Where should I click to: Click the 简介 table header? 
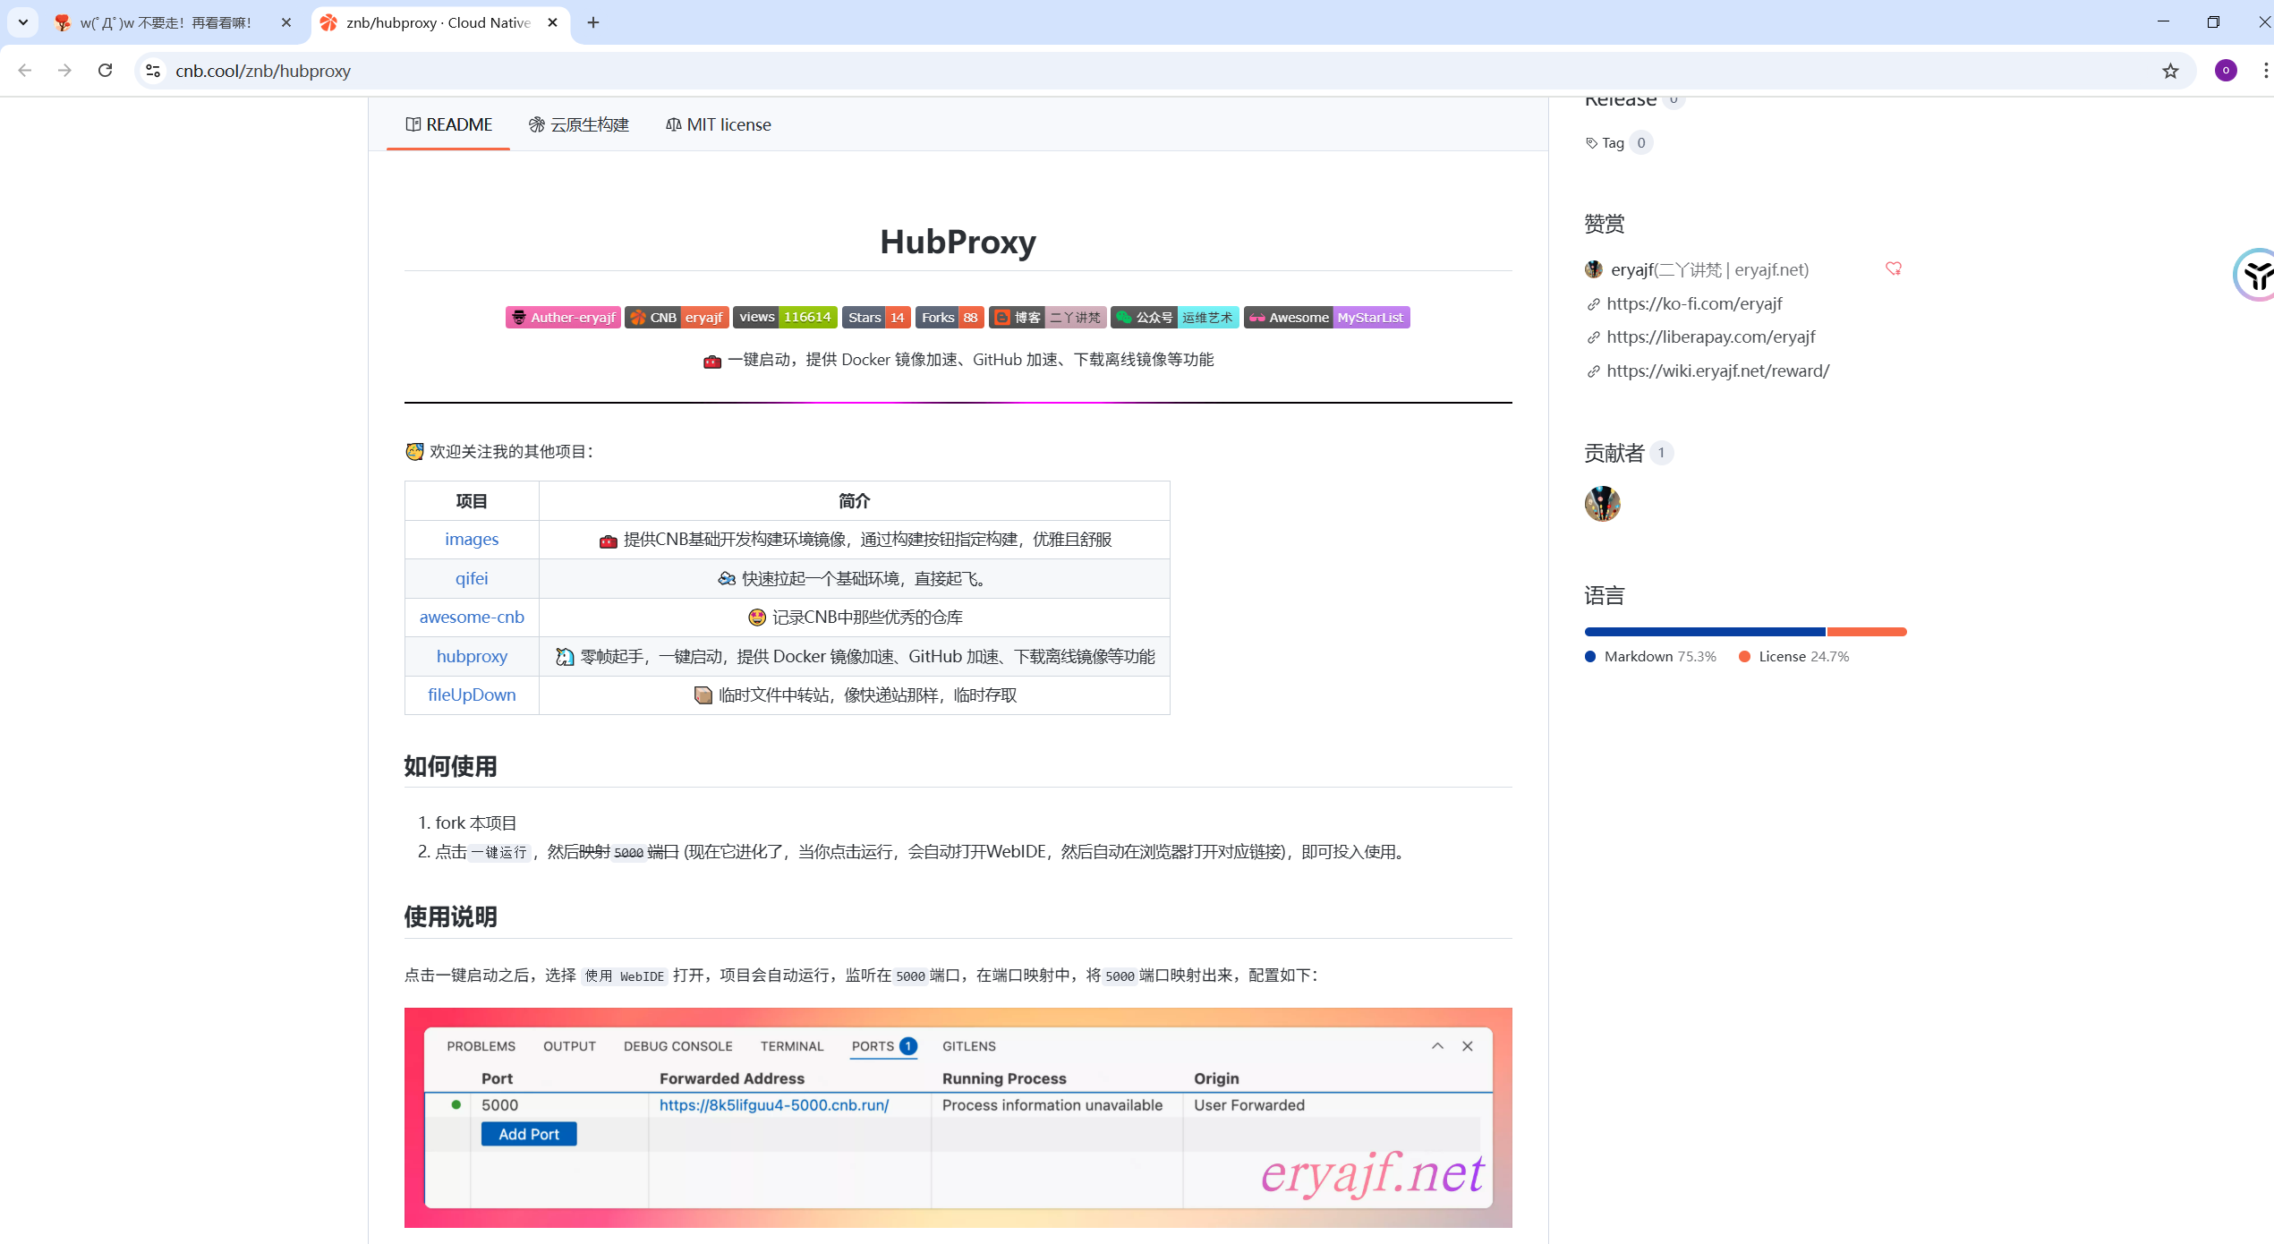[x=854, y=501]
